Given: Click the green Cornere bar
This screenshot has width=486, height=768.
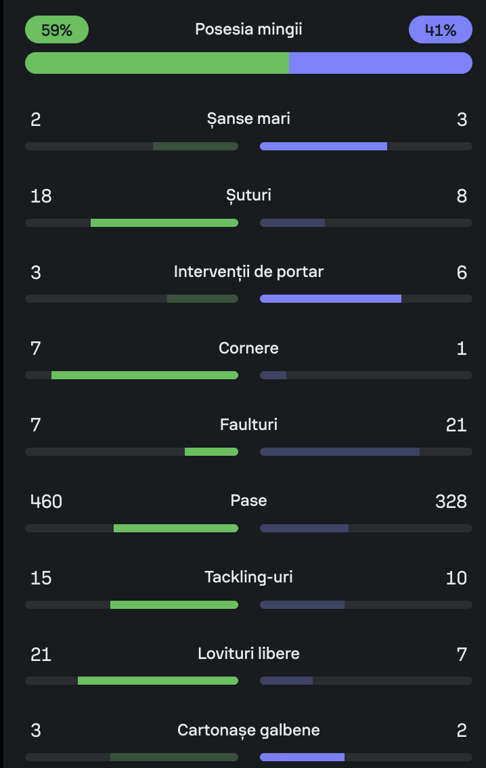Looking at the screenshot, I should pos(145,375).
